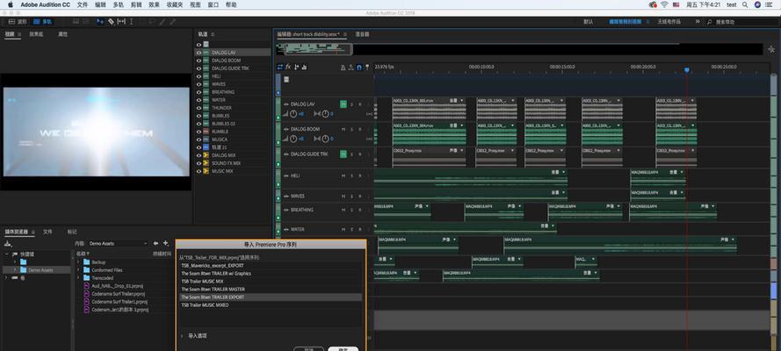Open the workspace overflow chevron menu
The height and width of the screenshot is (351, 781).
point(698,22)
